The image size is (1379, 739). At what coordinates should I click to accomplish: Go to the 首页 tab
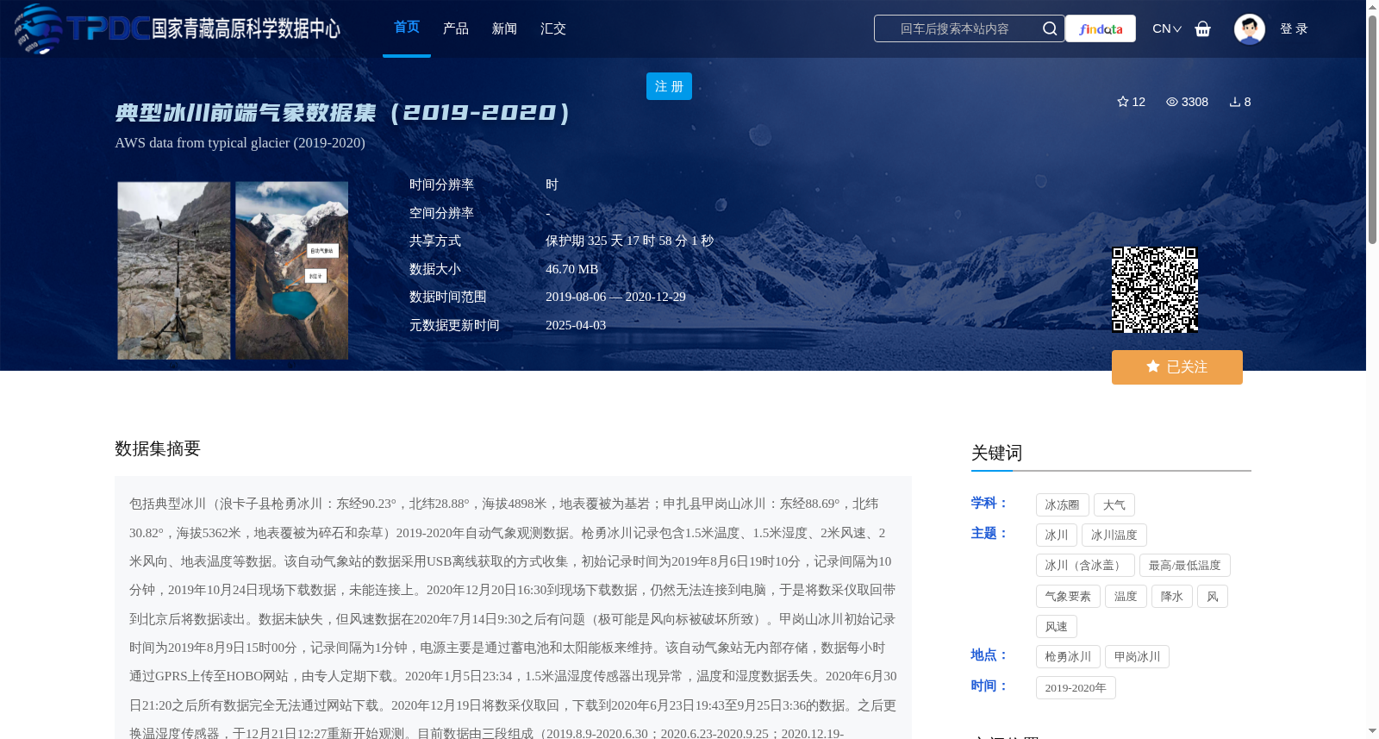pos(407,28)
